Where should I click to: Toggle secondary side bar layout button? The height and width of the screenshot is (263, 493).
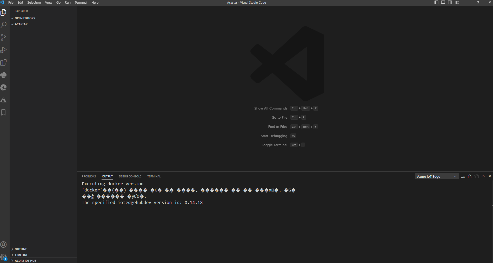[450, 2]
